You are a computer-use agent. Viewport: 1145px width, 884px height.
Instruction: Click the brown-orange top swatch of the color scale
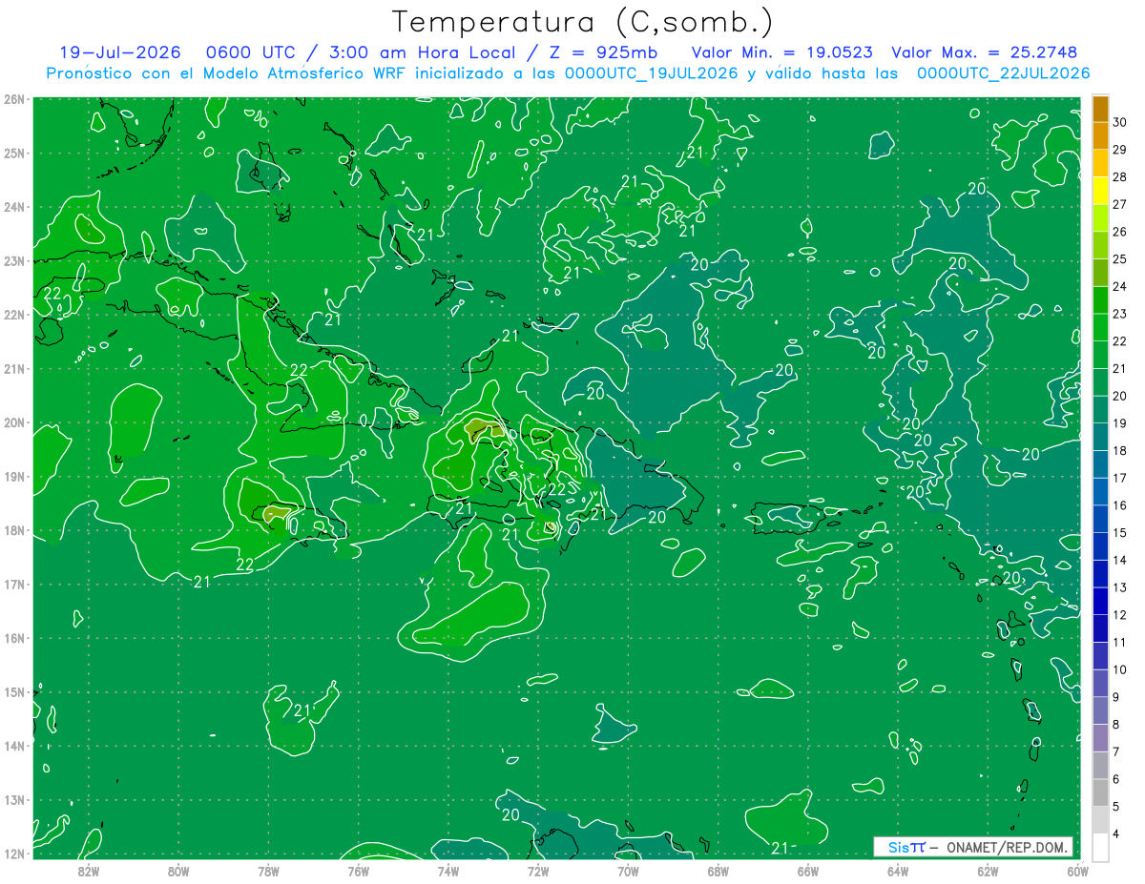click(1100, 109)
